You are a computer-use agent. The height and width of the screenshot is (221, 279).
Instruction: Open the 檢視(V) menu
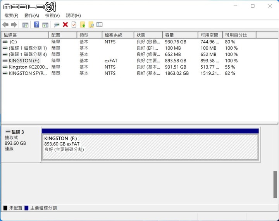(52, 16)
